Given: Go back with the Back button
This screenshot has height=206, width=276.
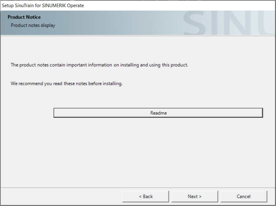Looking at the screenshot, I should (x=146, y=196).
